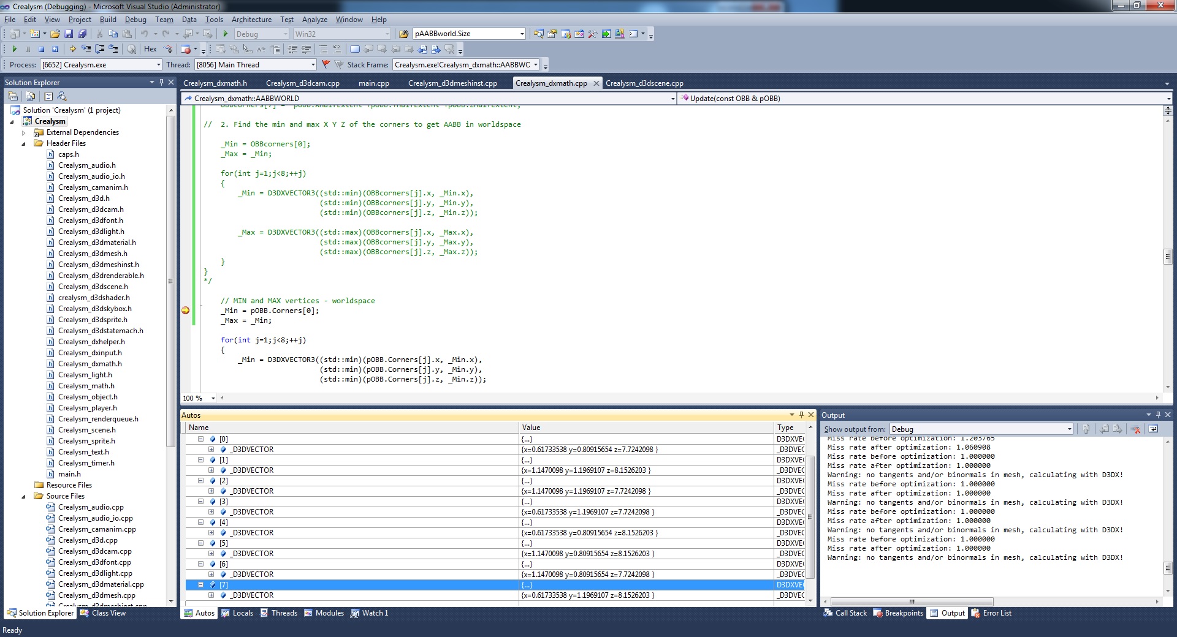
Task: Click the Open File folder icon
Action: 55,34
